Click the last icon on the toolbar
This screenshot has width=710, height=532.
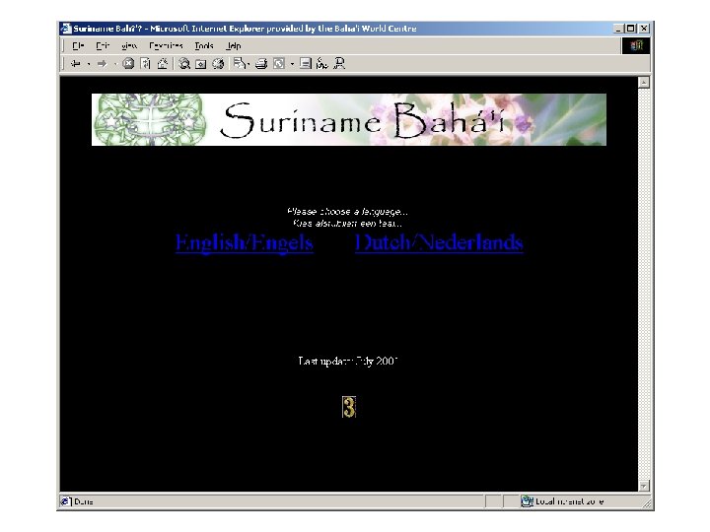point(338,64)
